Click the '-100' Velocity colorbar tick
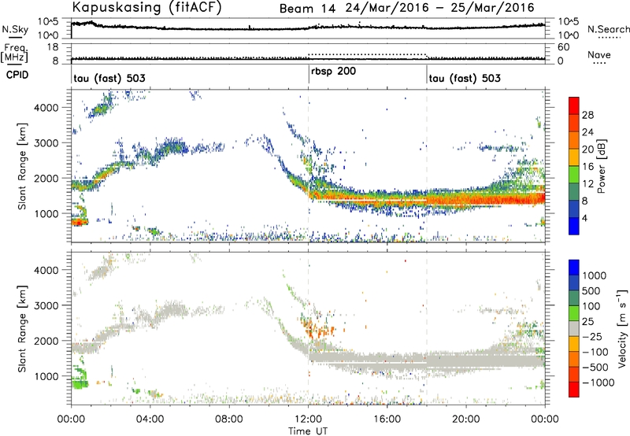Screen dimensions: 630x436 coord(595,352)
